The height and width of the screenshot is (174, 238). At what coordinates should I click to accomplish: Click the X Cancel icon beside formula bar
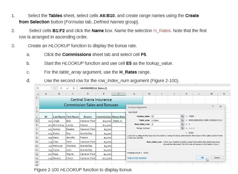coord(61,88)
